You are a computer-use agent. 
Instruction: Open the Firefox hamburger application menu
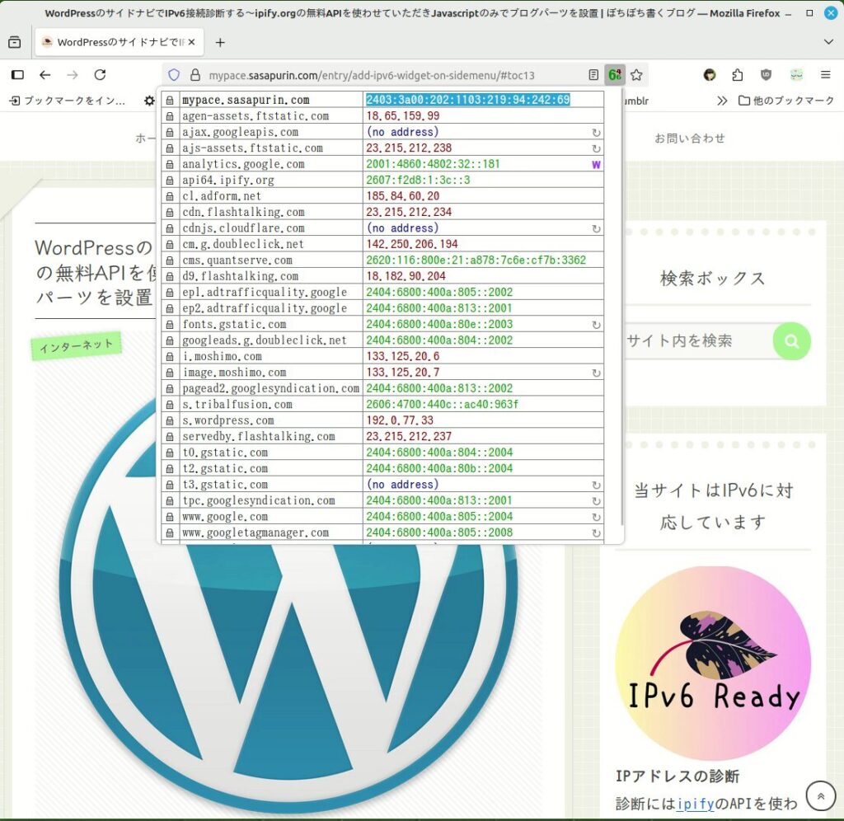coord(825,75)
